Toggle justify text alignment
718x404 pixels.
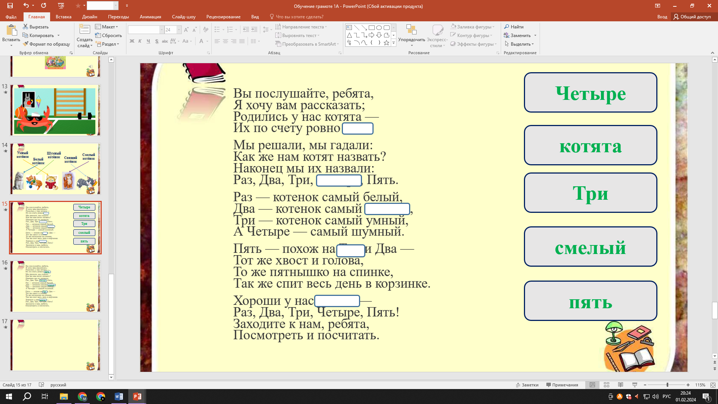click(x=242, y=41)
